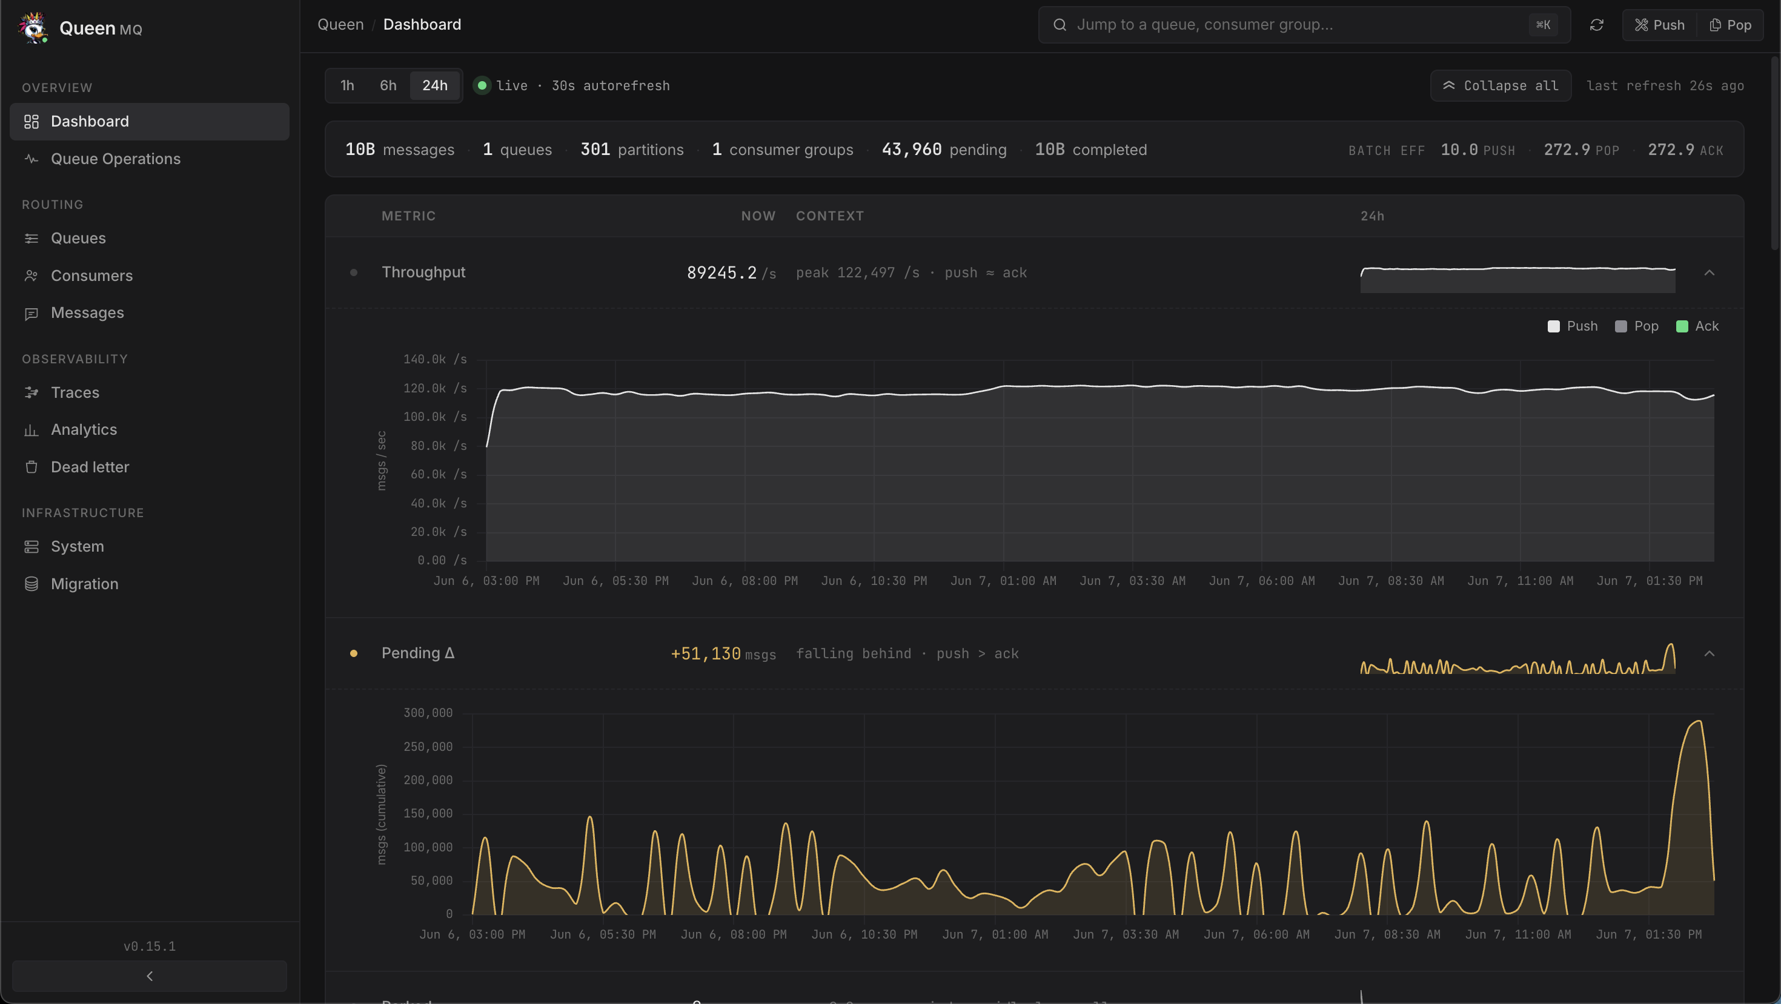Click the Collapse all button
1781x1004 pixels.
coord(1501,85)
